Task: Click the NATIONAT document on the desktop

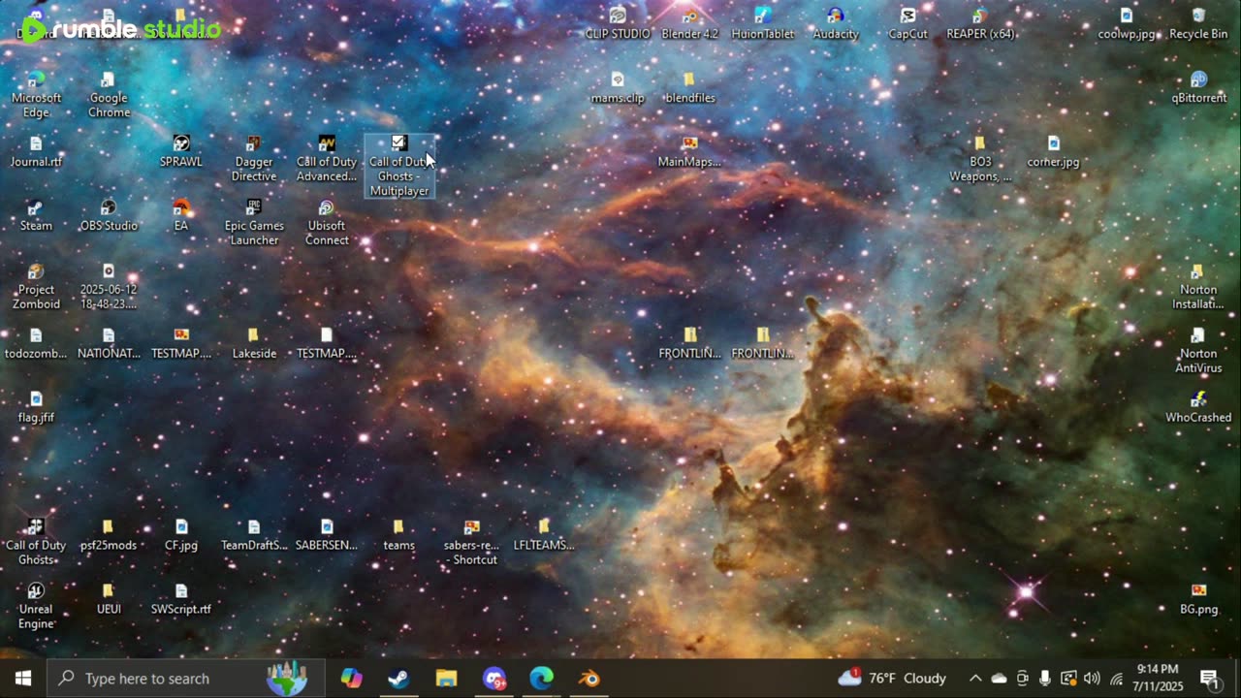Action: (x=109, y=343)
